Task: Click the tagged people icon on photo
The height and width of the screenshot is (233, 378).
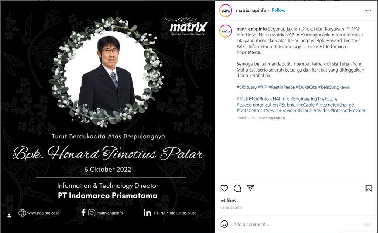Action: pos(9,215)
